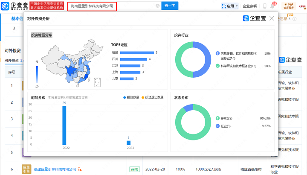Clear the search box with the X icon
The image size is (307, 175).
point(157,6)
